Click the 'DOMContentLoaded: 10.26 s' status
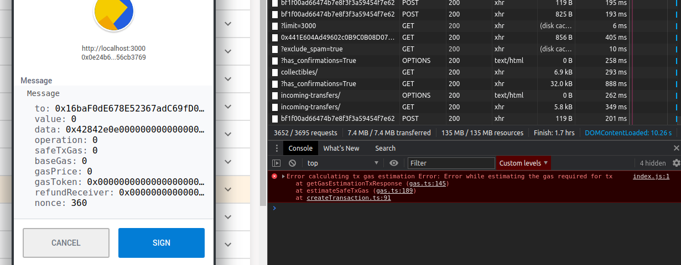 point(628,133)
